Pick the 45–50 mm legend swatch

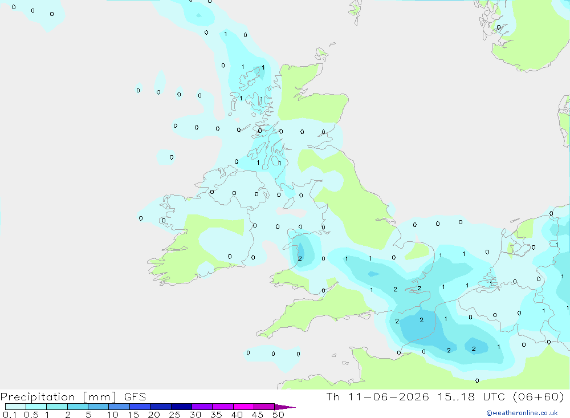(264, 407)
